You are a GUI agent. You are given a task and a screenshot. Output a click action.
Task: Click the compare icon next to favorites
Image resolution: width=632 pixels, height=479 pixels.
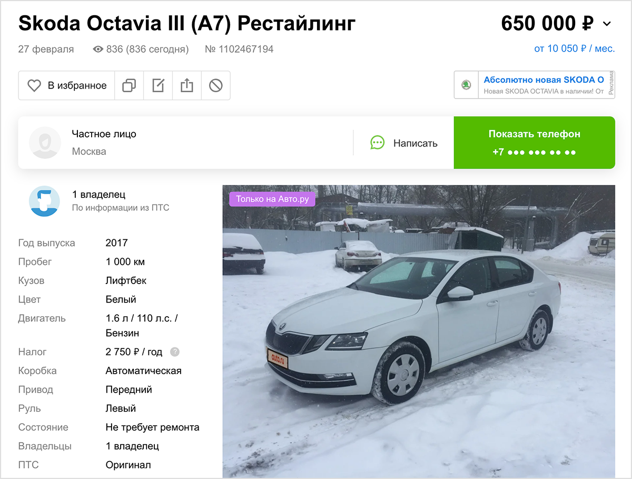[x=129, y=85]
